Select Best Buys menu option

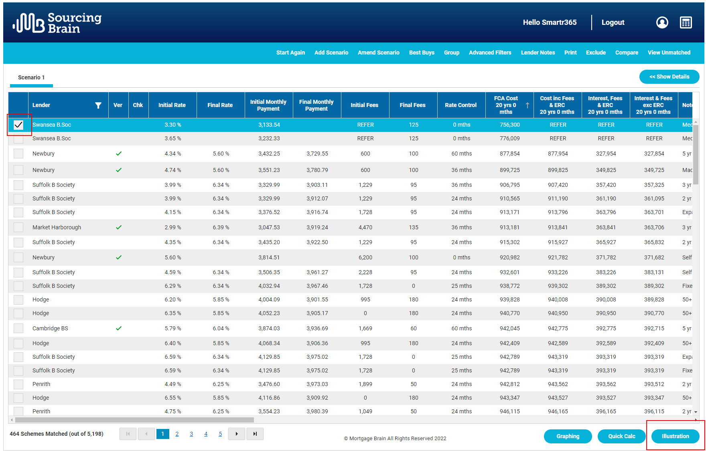click(x=422, y=53)
